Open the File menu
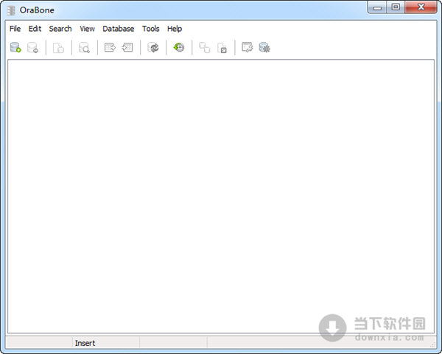The height and width of the screenshot is (354, 442). [x=15, y=29]
